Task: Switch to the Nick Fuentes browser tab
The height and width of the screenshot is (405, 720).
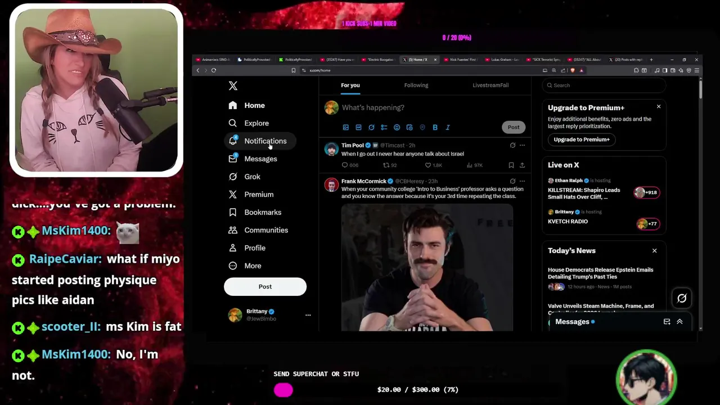Action: pos(460,60)
